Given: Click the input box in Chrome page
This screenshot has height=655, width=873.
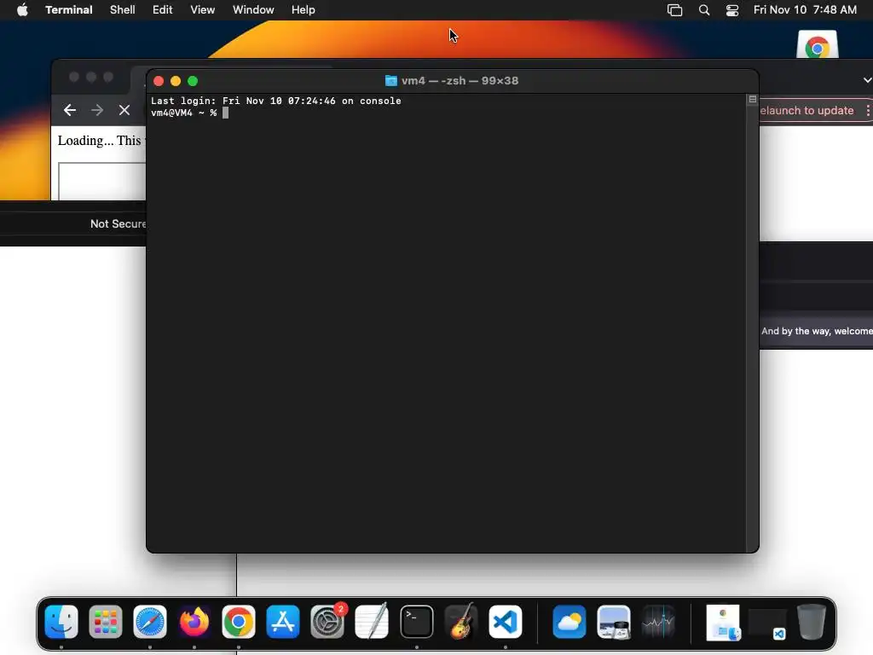Looking at the screenshot, I should (x=102, y=182).
